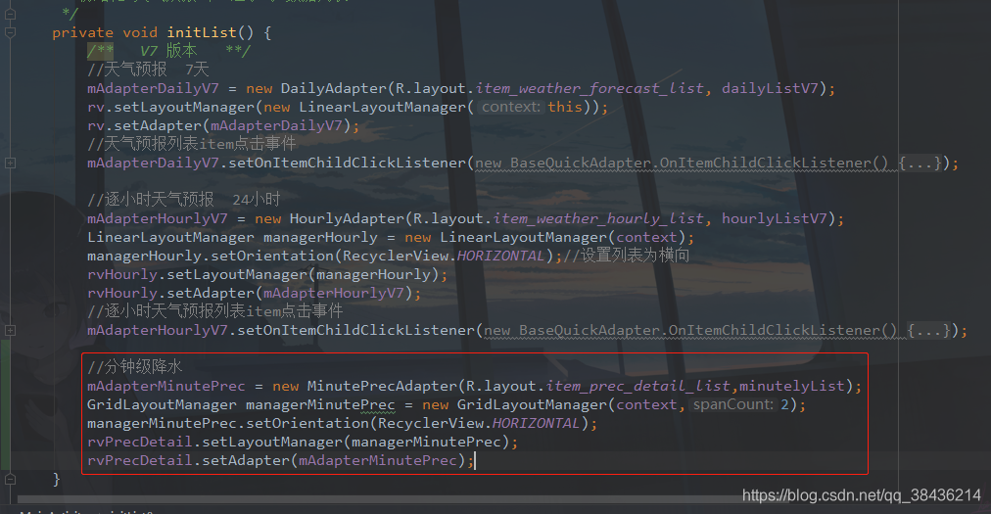Screen dimensions: 991x514
Task: Click the closing brace of initList method
Action: [x=56, y=479]
